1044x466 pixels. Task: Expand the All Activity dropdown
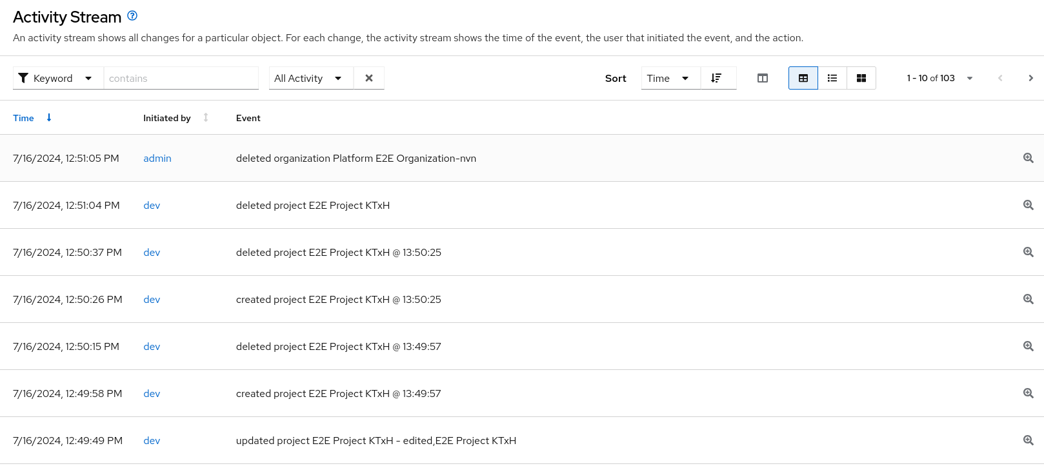point(310,78)
